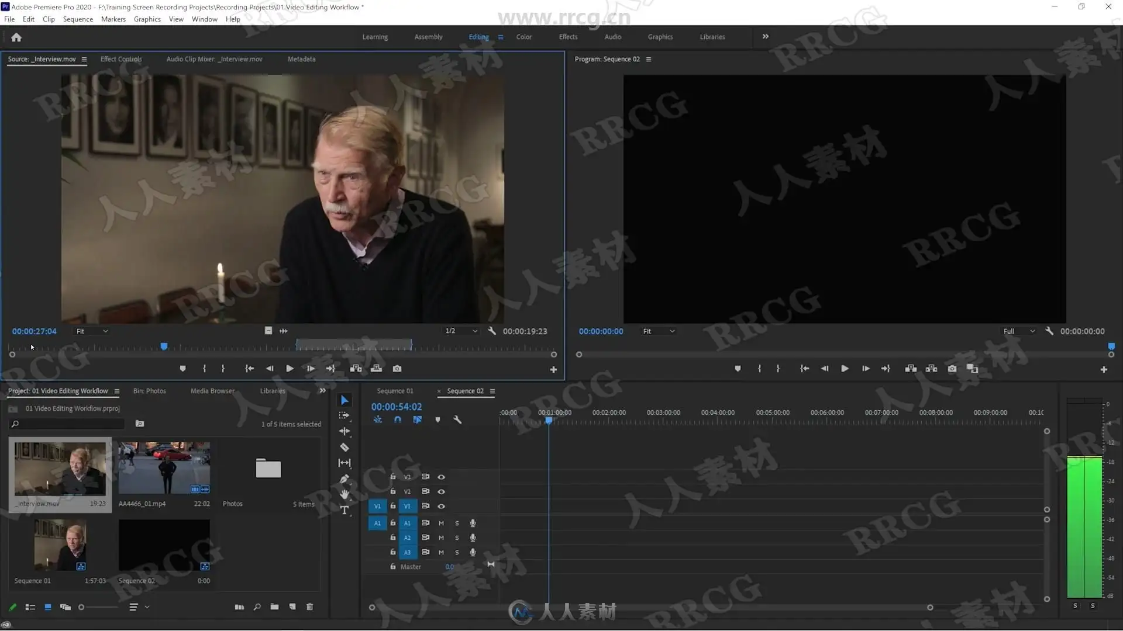Switch to the Color workspace
The height and width of the screenshot is (631, 1123).
pyautogui.click(x=524, y=37)
